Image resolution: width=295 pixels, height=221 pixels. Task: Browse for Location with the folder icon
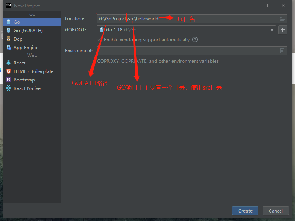282,19
